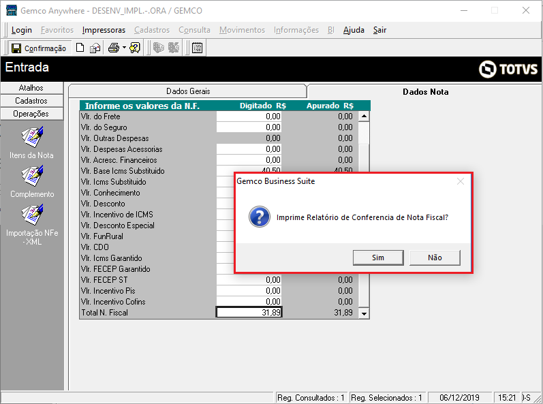Click the Vlr. Icms Substituido label
The image size is (543, 404).
click(x=113, y=182)
